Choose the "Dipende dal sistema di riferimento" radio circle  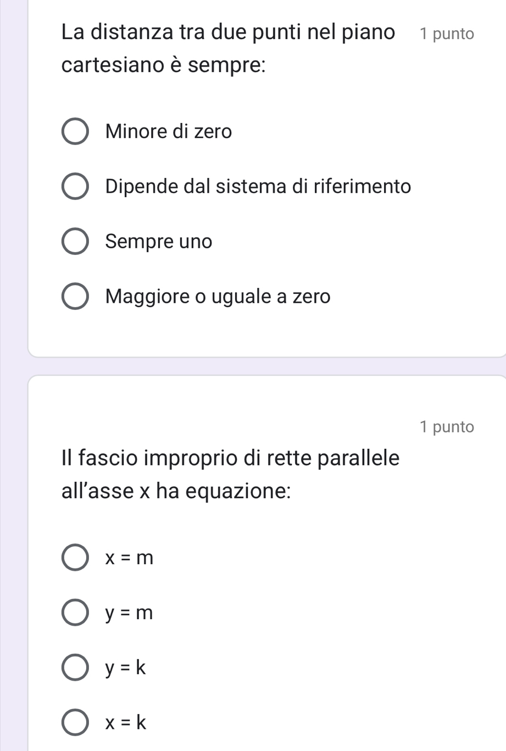tap(75, 187)
